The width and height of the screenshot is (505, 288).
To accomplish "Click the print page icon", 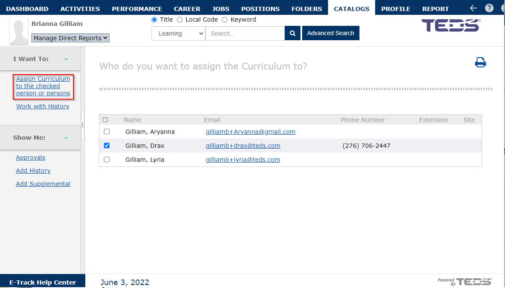I will coord(480,62).
